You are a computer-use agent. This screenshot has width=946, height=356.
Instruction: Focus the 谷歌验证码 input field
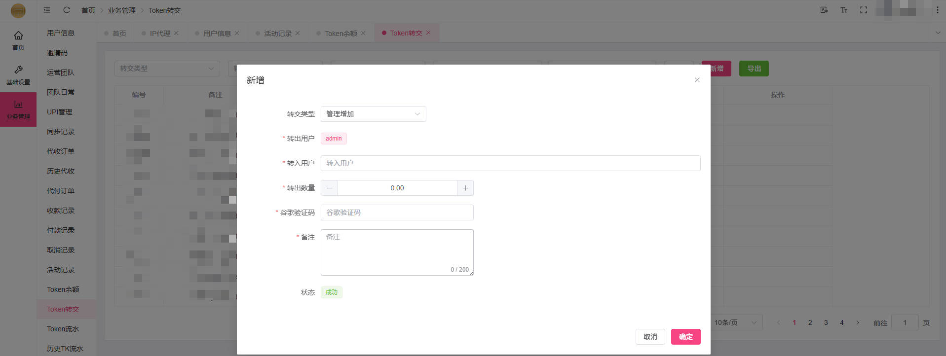397,213
